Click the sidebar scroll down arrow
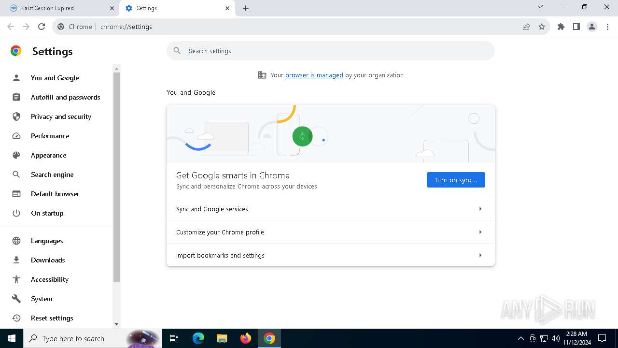618x348 pixels. tap(116, 324)
